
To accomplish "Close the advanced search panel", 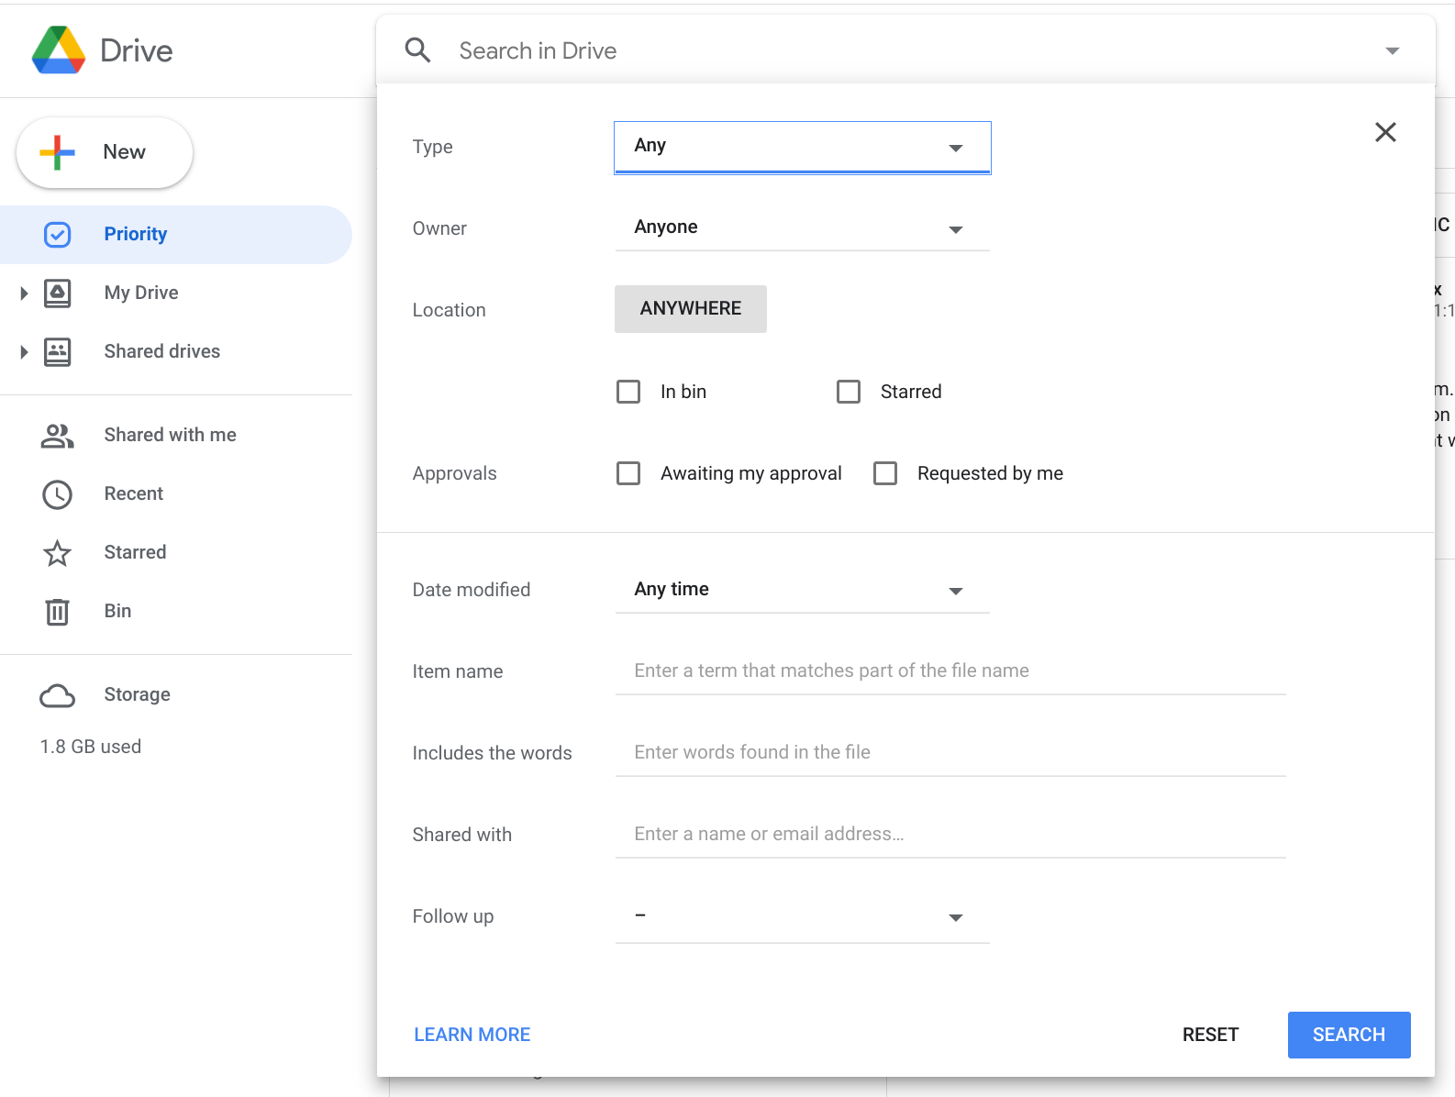I will coord(1385,132).
